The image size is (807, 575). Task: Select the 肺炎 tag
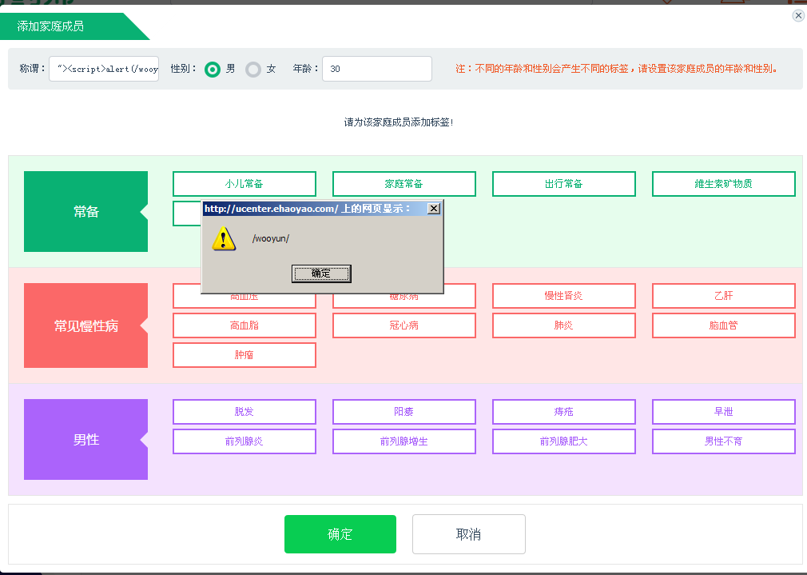click(x=564, y=325)
